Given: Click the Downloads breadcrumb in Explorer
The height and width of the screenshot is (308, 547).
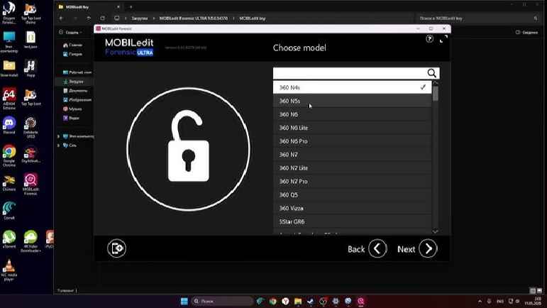Looking at the screenshot, I should pyautogui.click(x=140, y=18).
